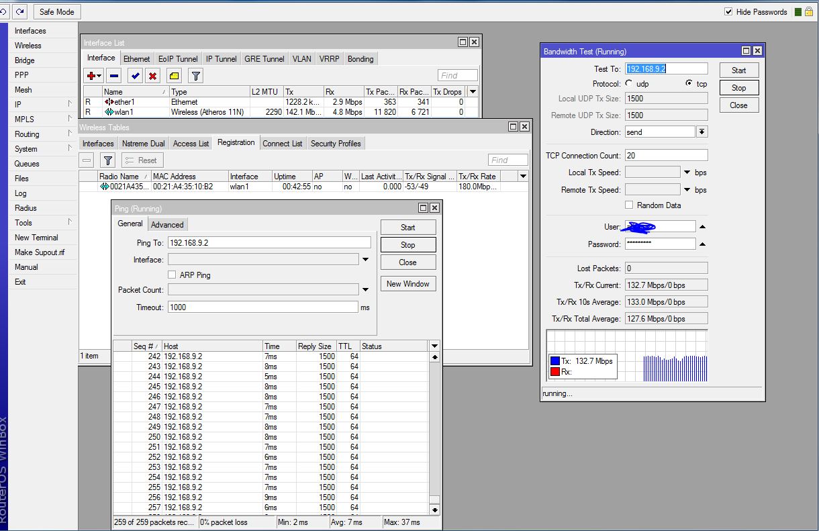The height and width of the screenshot is (531, 819).
Task: Enable the ARP Ping checkbox
Action: (173, 275)
